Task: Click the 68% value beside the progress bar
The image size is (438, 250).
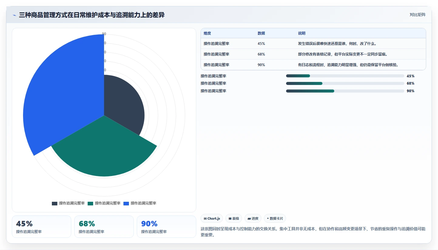Action: [410, 83]
